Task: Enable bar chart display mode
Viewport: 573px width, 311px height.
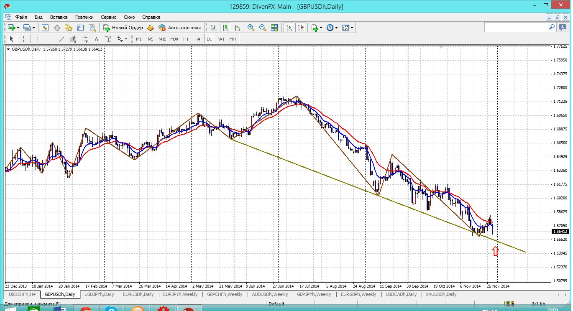Action: pyautogui.click(x=214, y=28)
